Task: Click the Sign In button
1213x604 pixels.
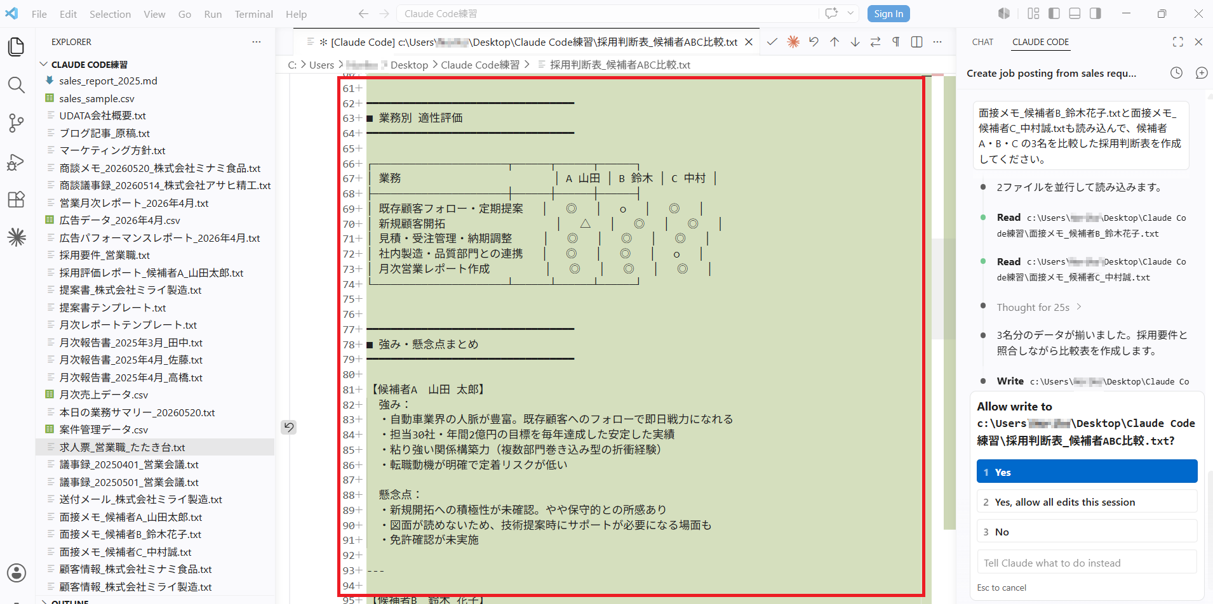Action: pyautogui.click(x=888, y=13)
